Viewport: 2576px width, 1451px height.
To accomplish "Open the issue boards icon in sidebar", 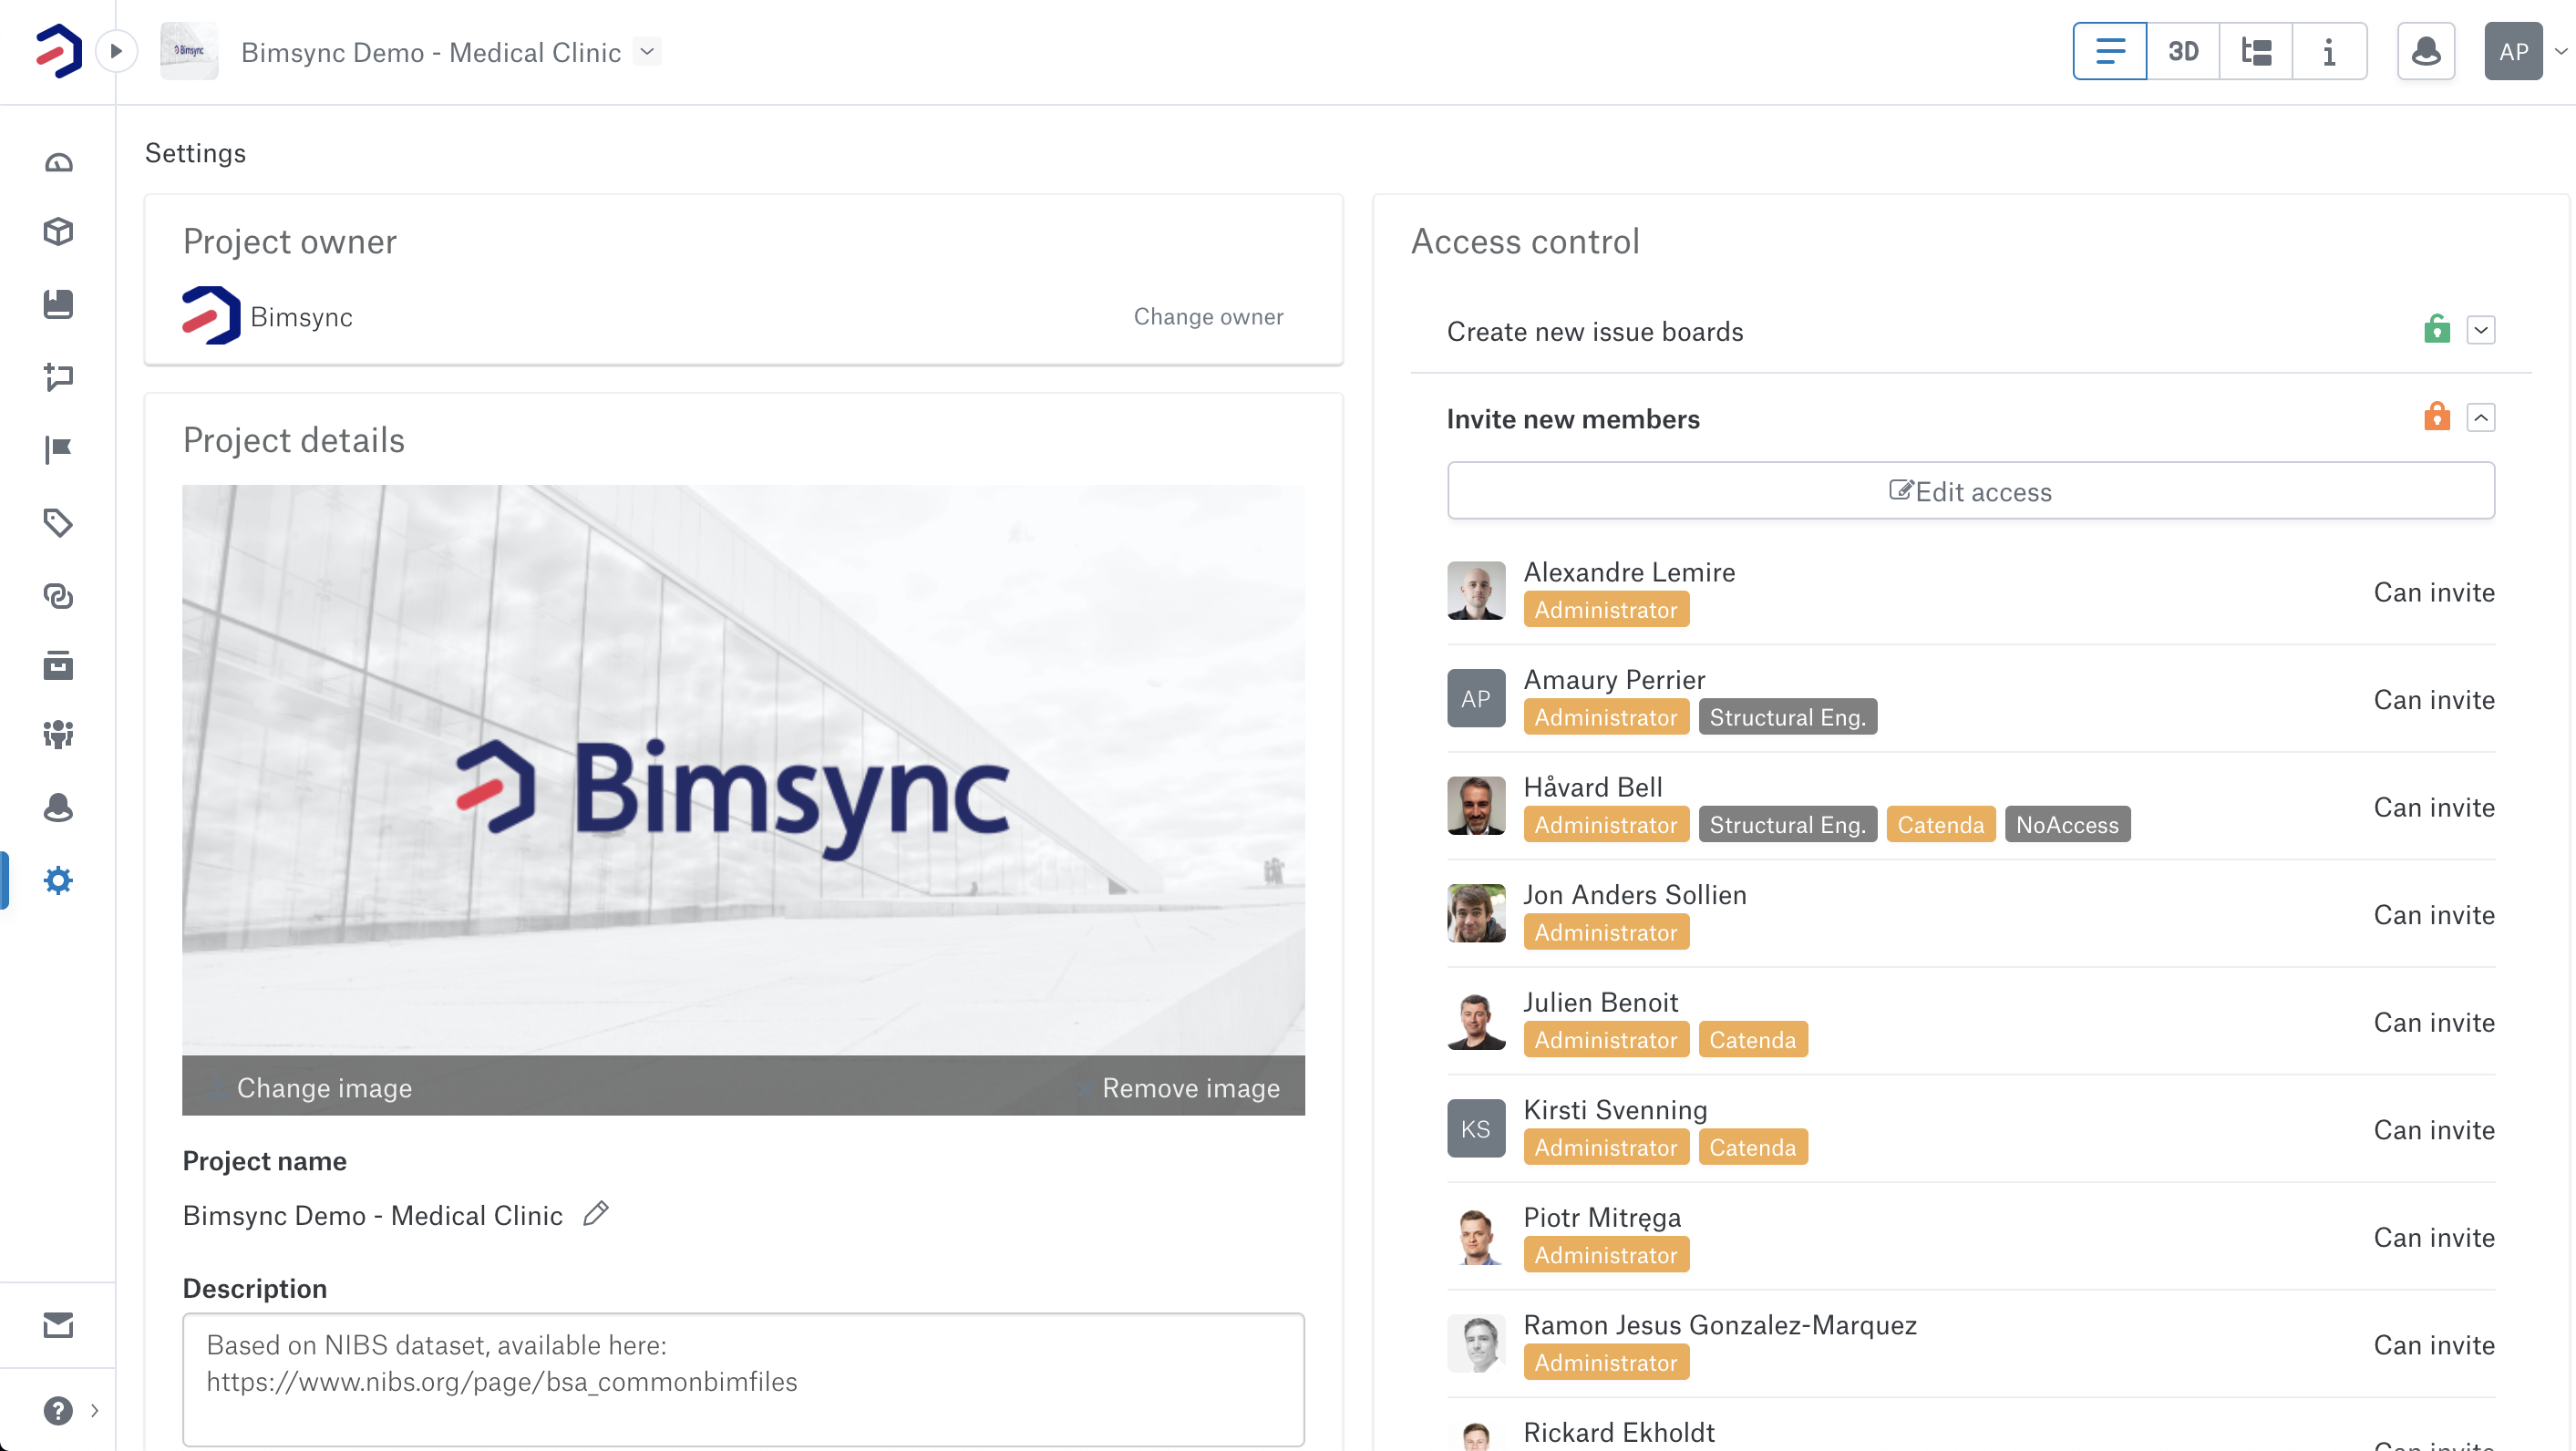I will click(x=58, y=376).
